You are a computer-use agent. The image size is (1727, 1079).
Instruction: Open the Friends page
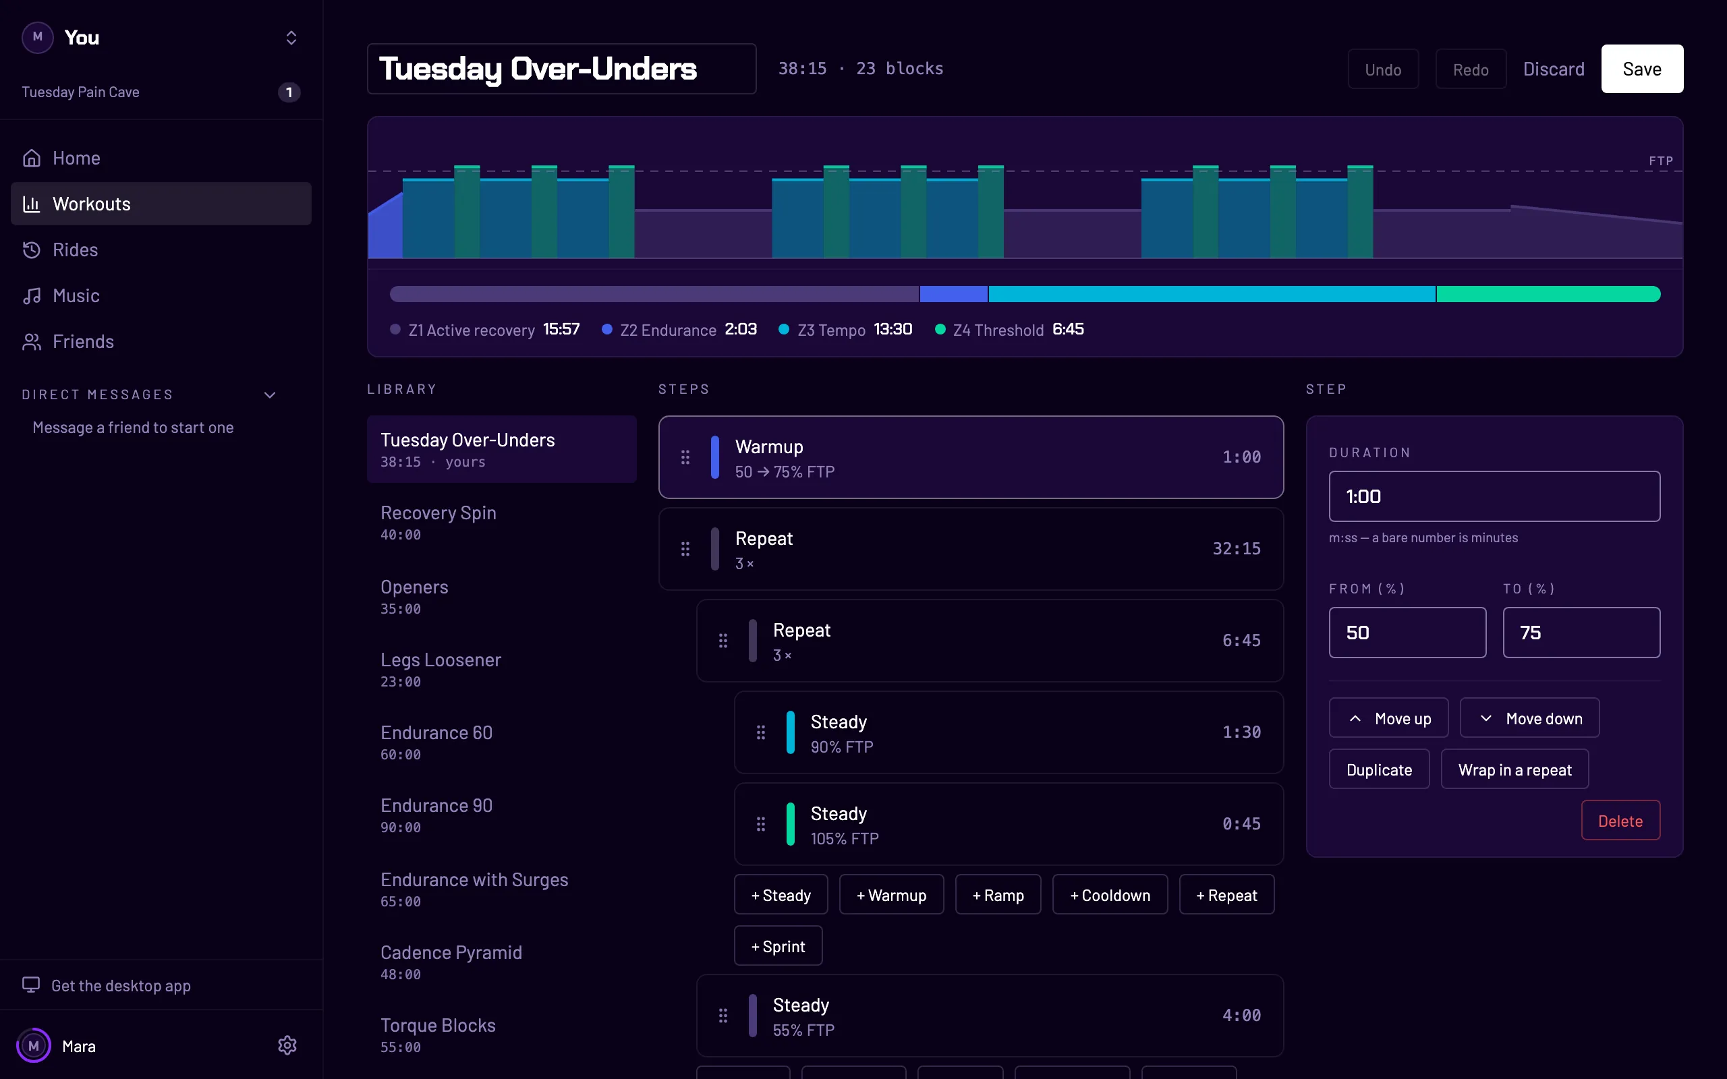(x=161, y=342)
